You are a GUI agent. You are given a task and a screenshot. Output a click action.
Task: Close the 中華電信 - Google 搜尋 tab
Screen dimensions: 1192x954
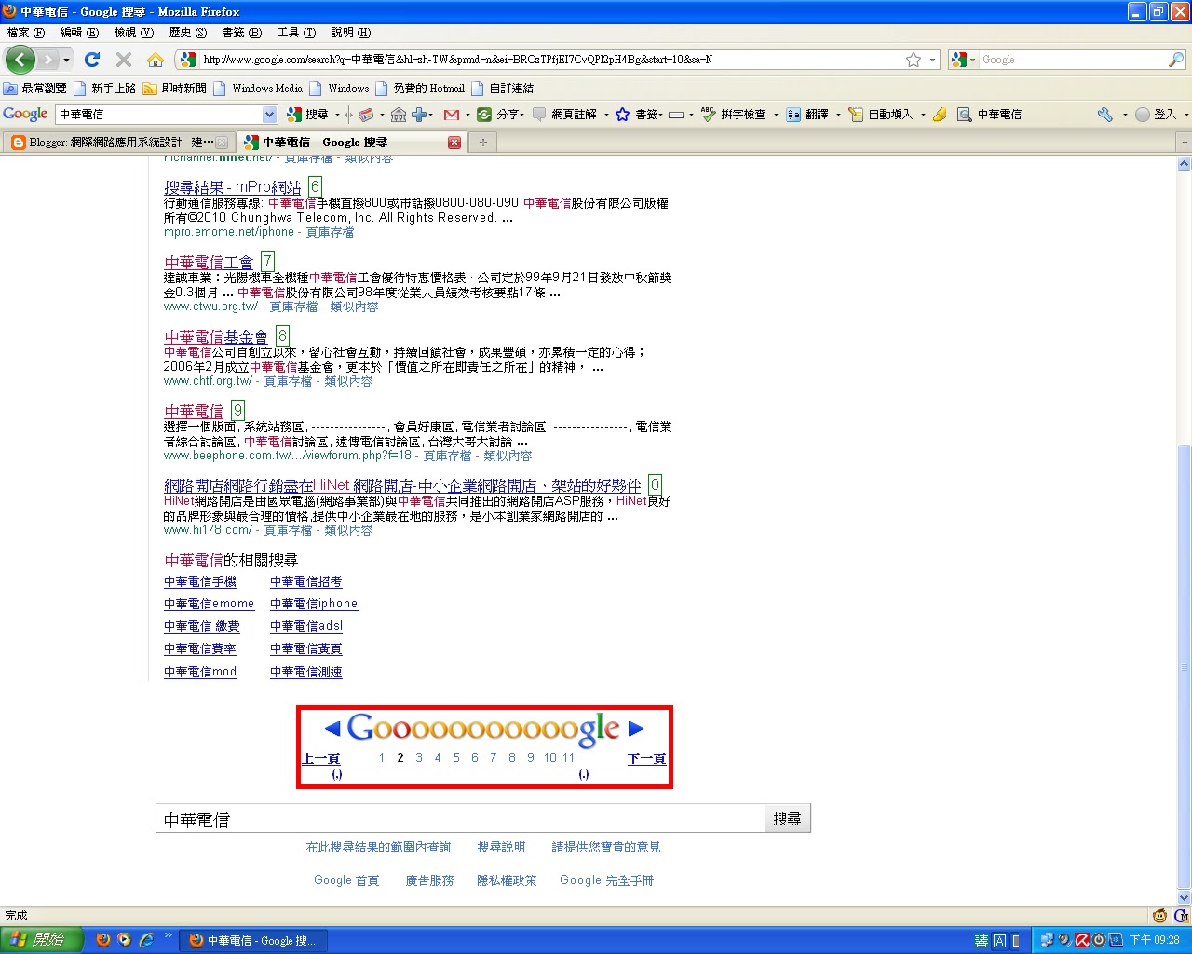tap(454, 143)
